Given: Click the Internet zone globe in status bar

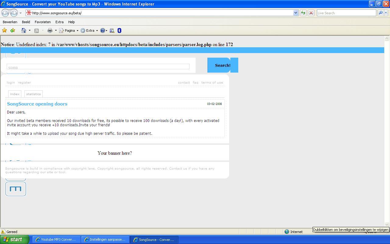Looking at the screenshot, I should coord(287,232).
